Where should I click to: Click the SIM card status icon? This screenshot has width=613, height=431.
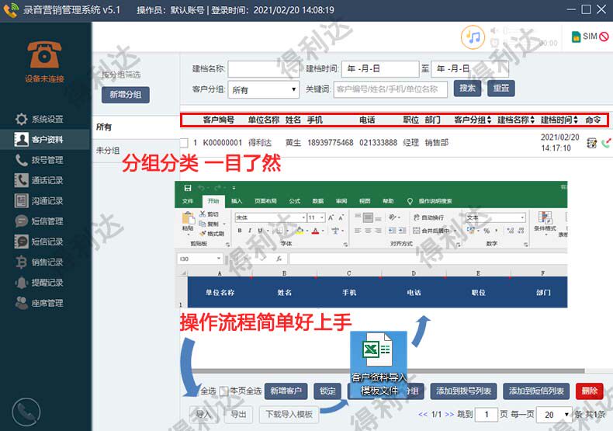point(577,36)
